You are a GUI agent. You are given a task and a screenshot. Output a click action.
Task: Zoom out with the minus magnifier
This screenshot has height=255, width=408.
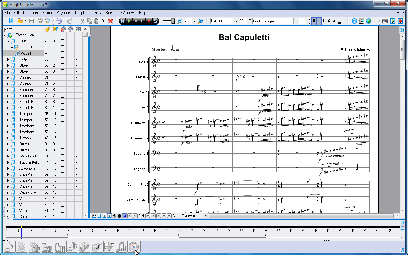(x=180, y=21)
